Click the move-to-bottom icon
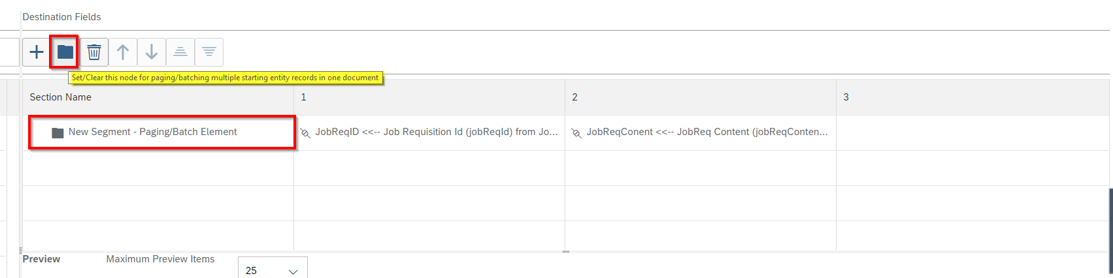Screen dimensions: 1113x278 [209, 52]
